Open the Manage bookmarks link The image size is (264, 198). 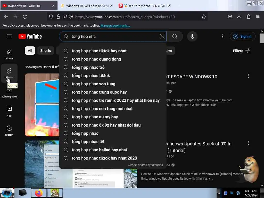point(115,26)
